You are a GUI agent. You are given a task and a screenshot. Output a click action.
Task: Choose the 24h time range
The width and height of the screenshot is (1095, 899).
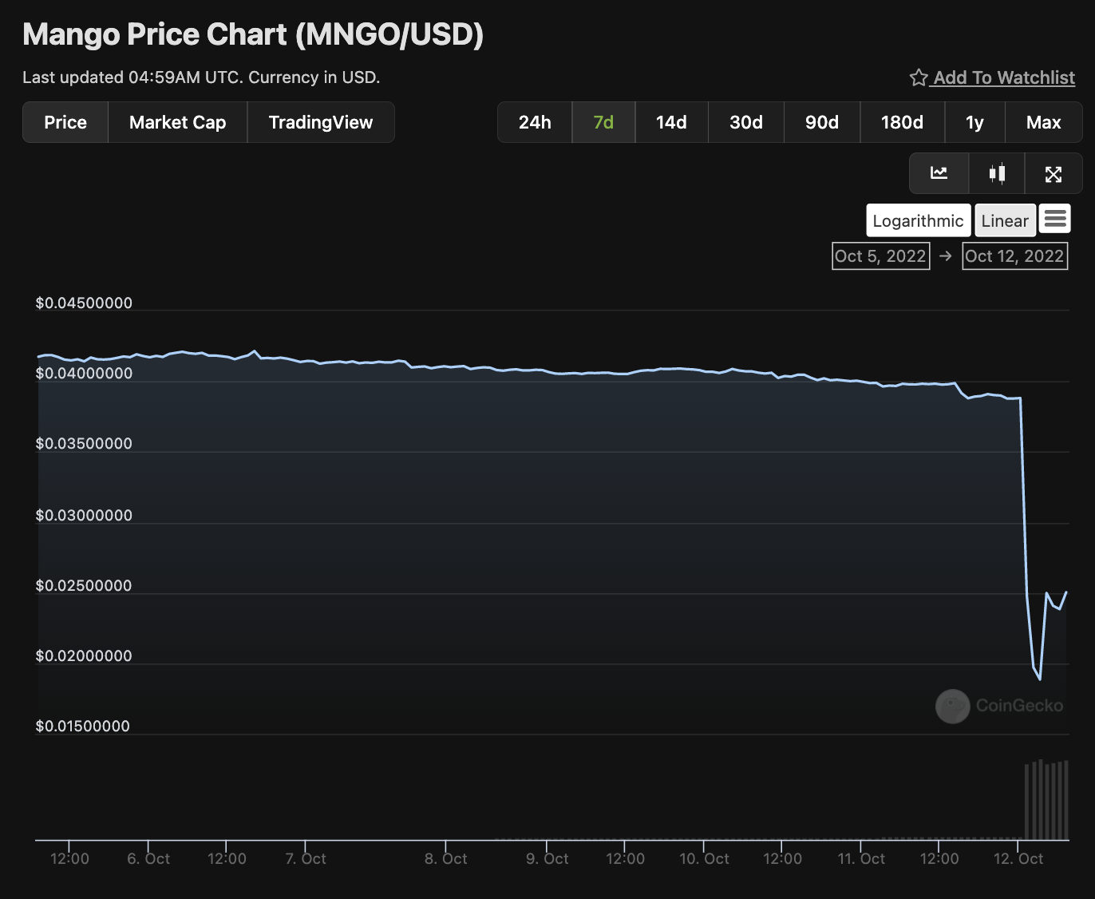[x=535, y=122]
